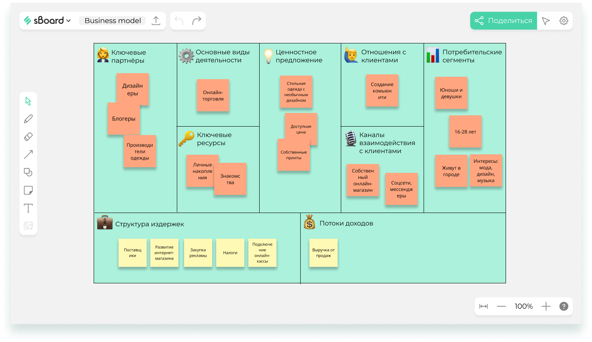
Task: Click the export/upload board icon
Action: tap(156, 20)
